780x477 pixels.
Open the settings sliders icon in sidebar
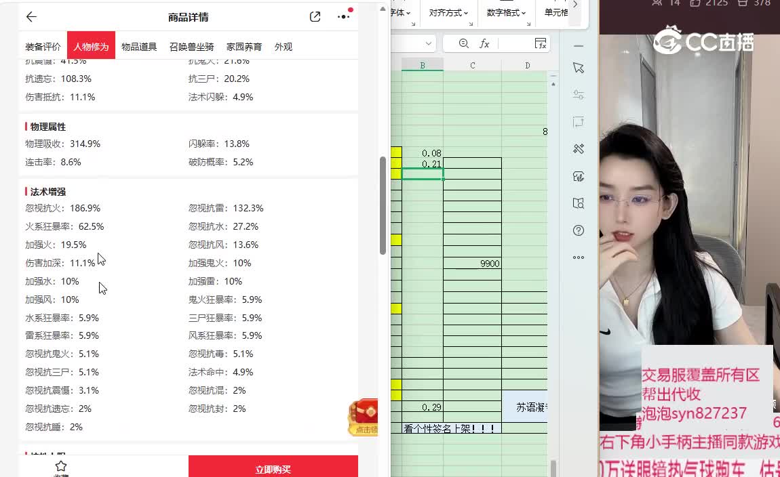[579, 95]
